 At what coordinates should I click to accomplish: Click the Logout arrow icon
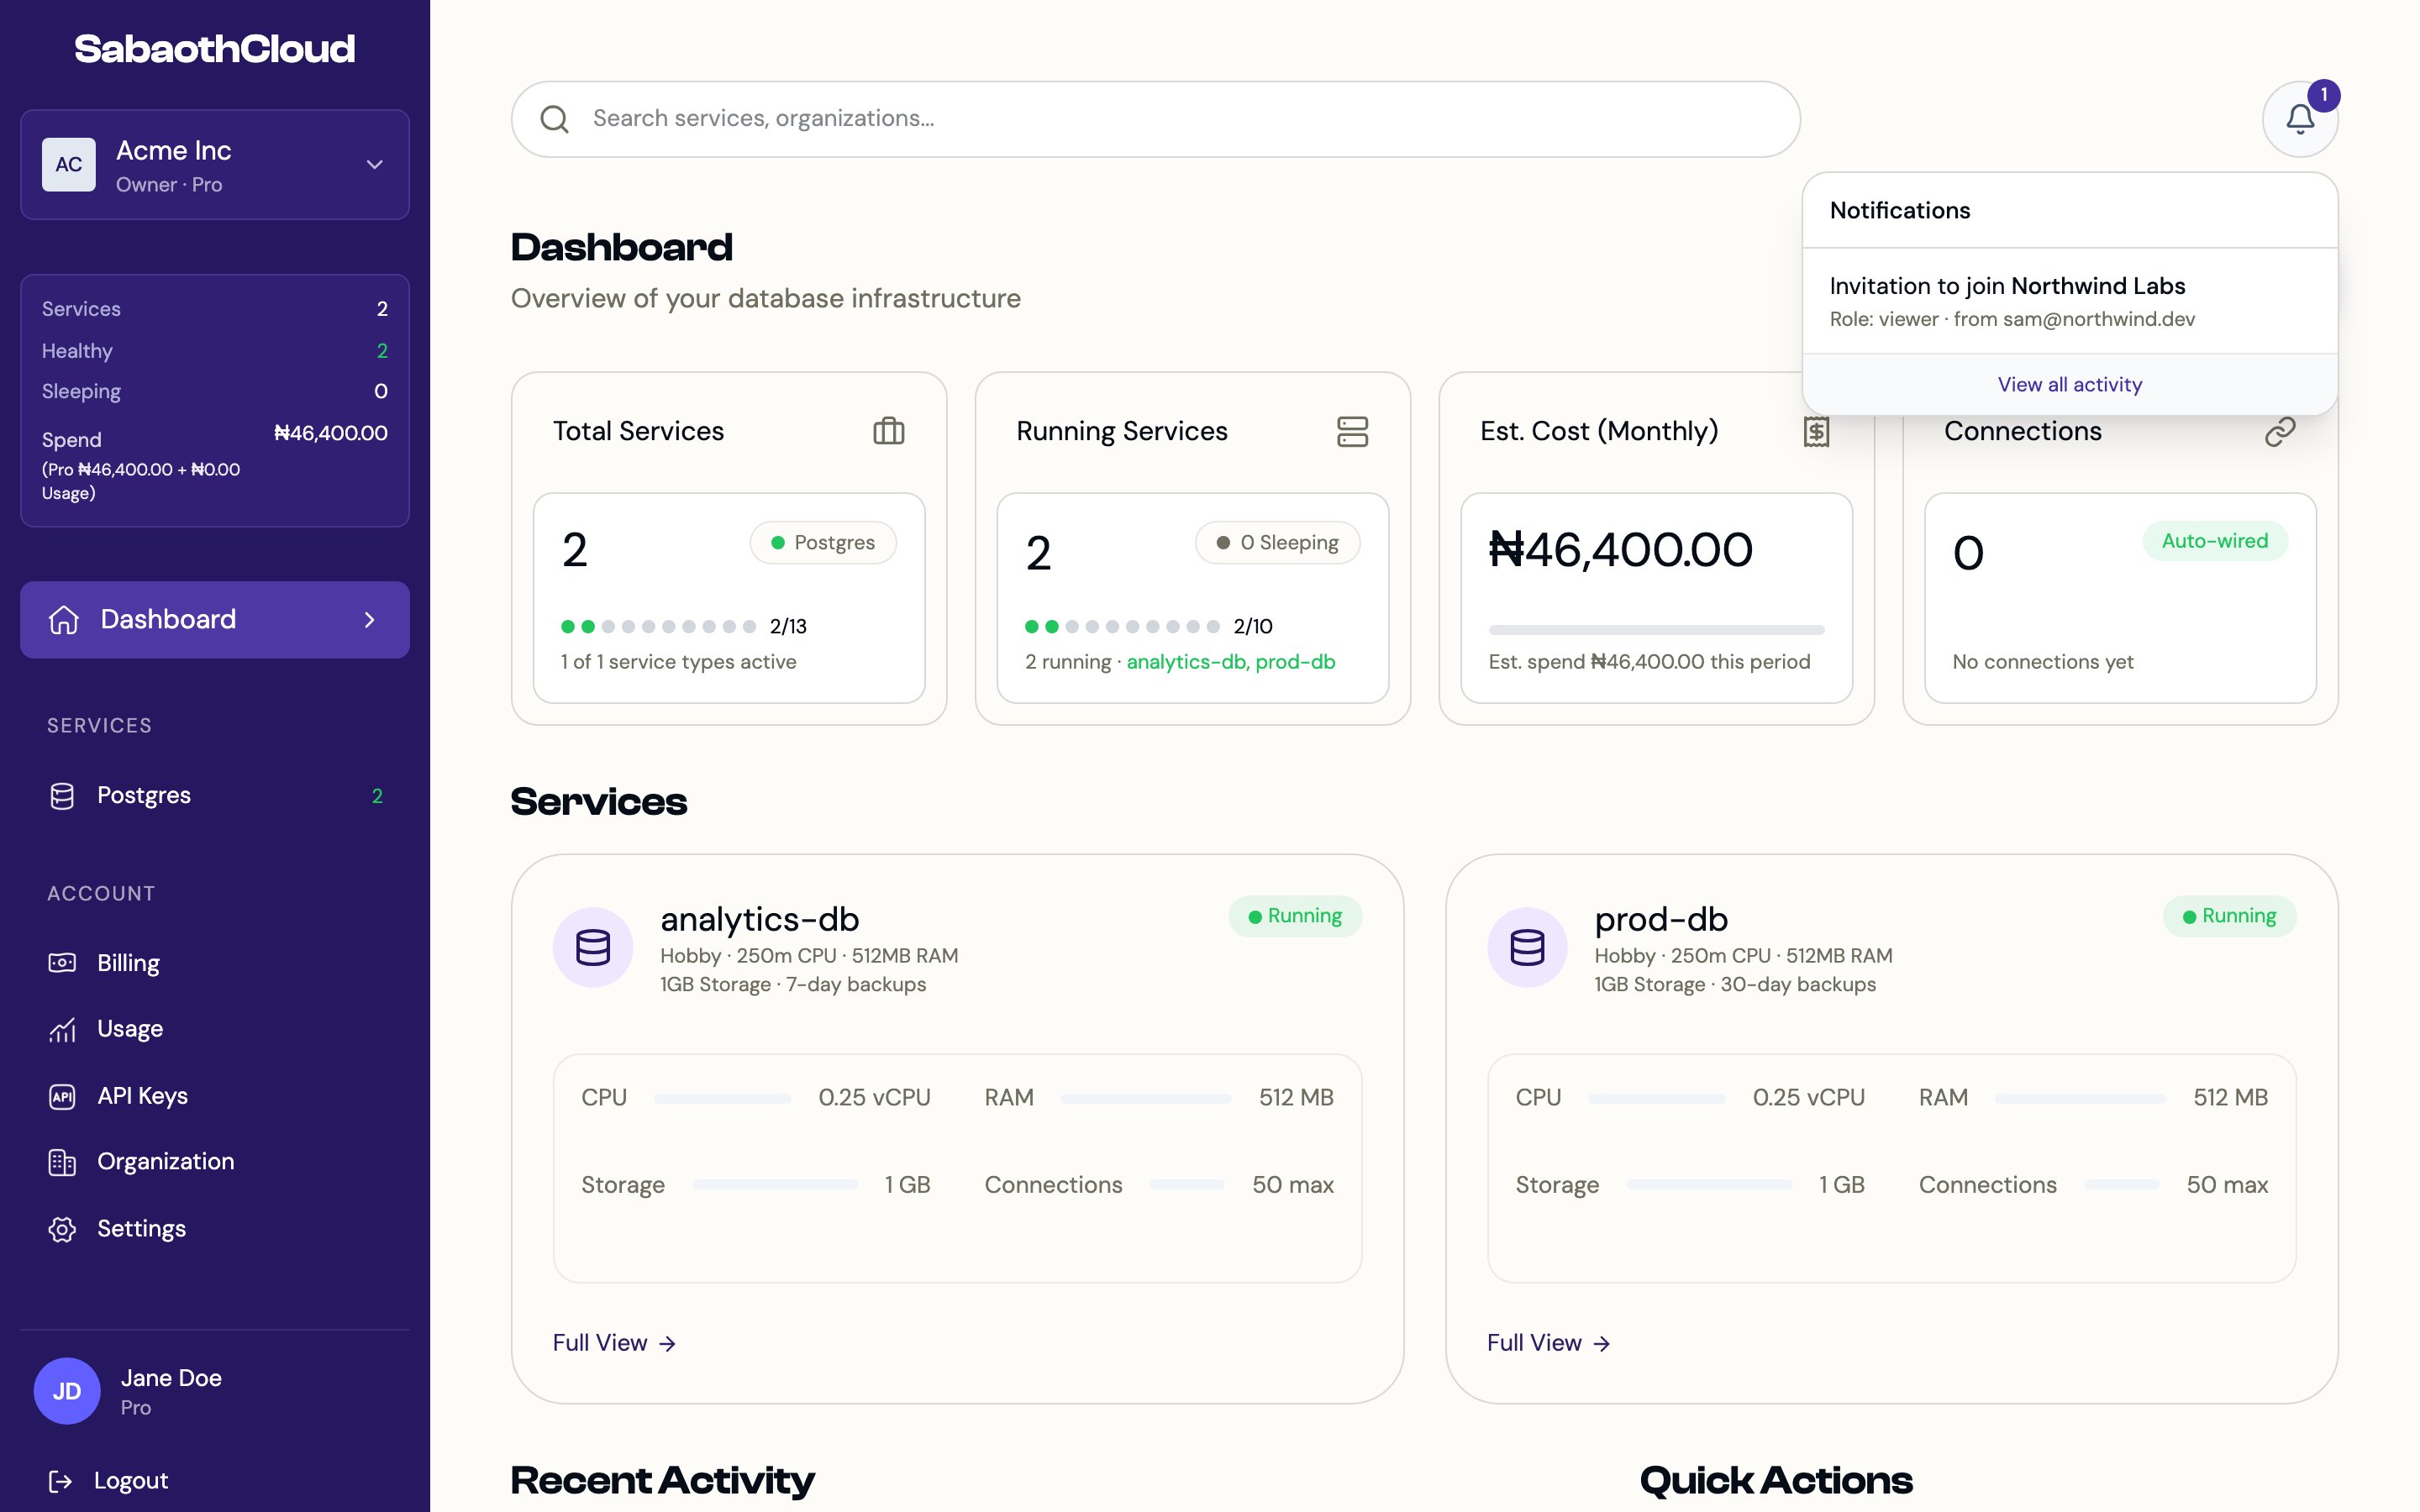pyautogui.click(x=60, y=1481)
